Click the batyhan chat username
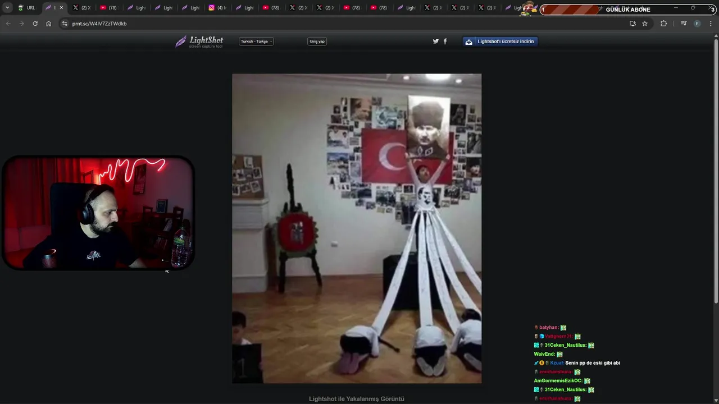 coord(548,328)
